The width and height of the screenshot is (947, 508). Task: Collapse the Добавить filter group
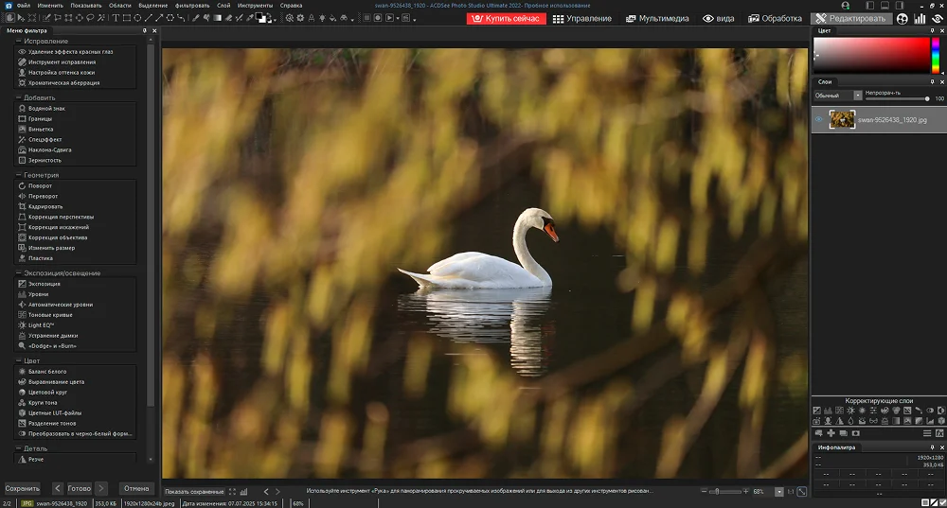click(x=18, y=97)
